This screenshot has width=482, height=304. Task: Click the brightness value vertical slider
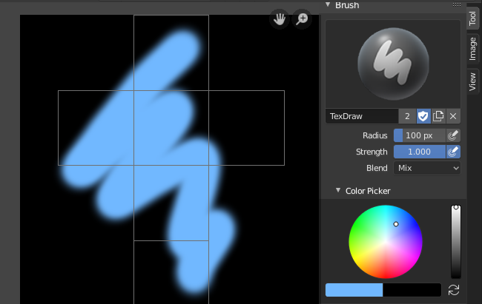[x=456, y=242]
